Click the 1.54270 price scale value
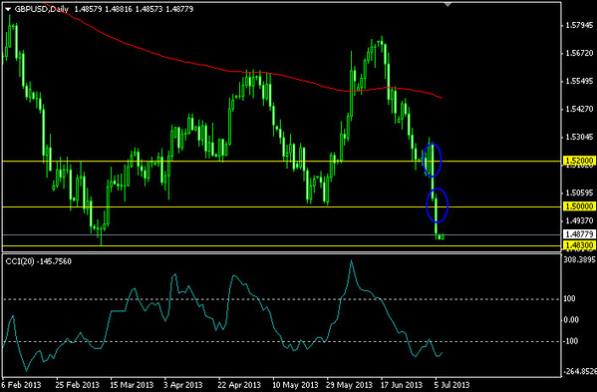 (x=579, y=109)
